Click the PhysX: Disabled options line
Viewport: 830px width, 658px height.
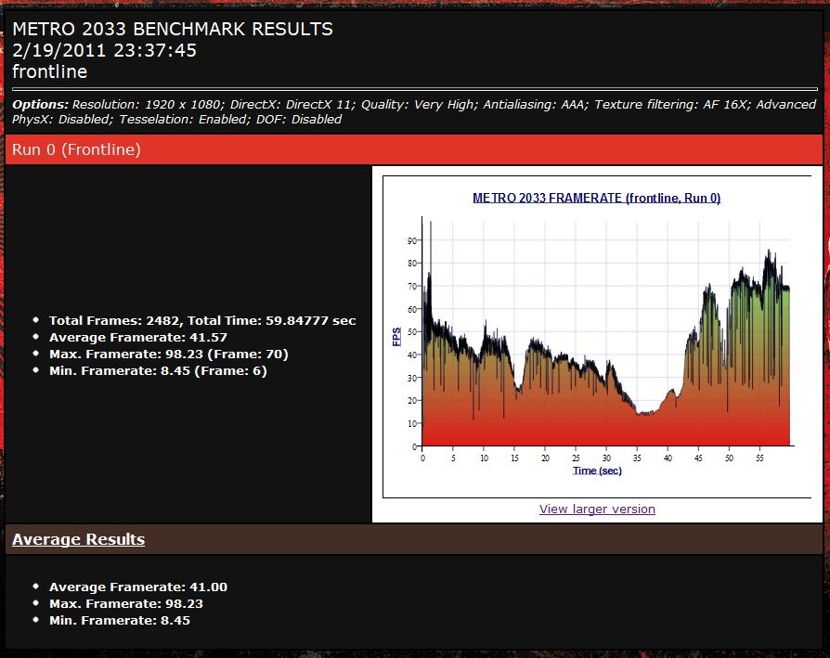tap(176, 119)
